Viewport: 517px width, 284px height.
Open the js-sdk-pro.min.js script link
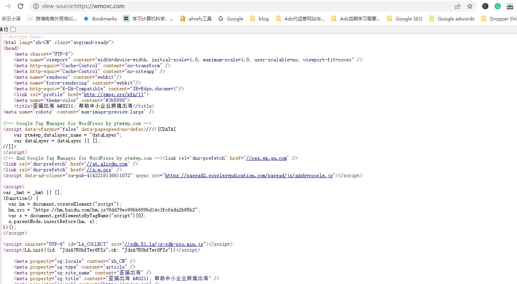pyautogui.click(x=163, y=244)
